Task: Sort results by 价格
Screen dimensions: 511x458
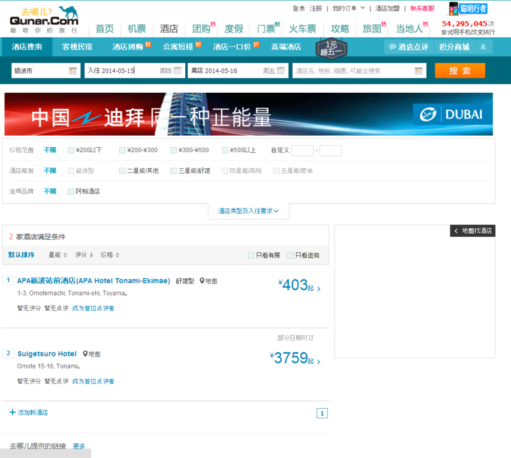Action: [x=110, y=255]
